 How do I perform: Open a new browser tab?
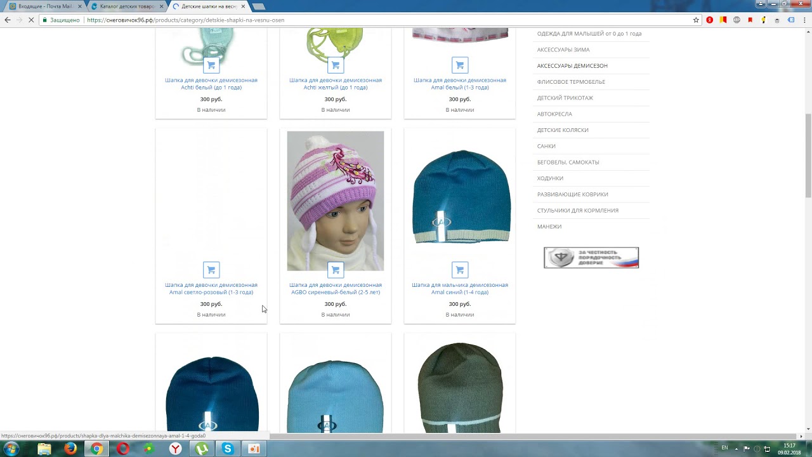pos(258,6)
